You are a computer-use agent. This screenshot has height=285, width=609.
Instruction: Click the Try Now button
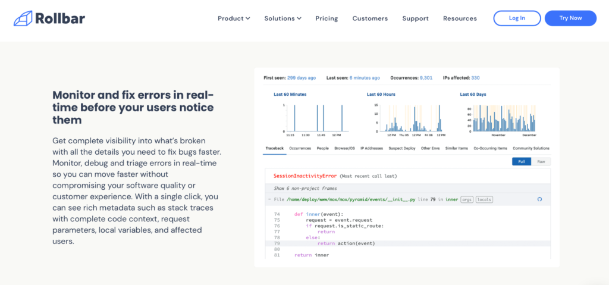(570, 18)
